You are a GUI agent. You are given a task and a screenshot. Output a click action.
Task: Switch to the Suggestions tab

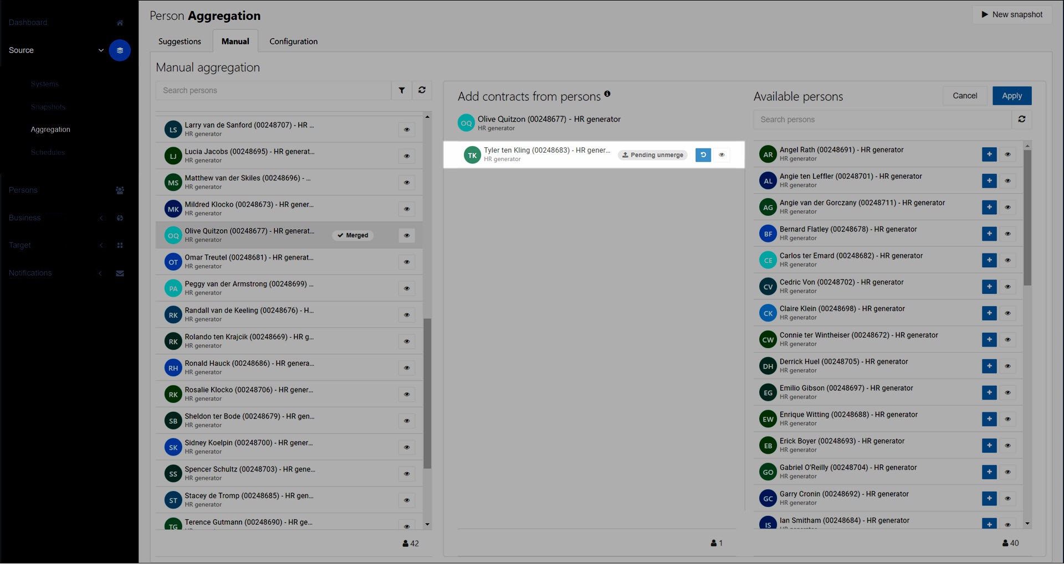point(180,42)
